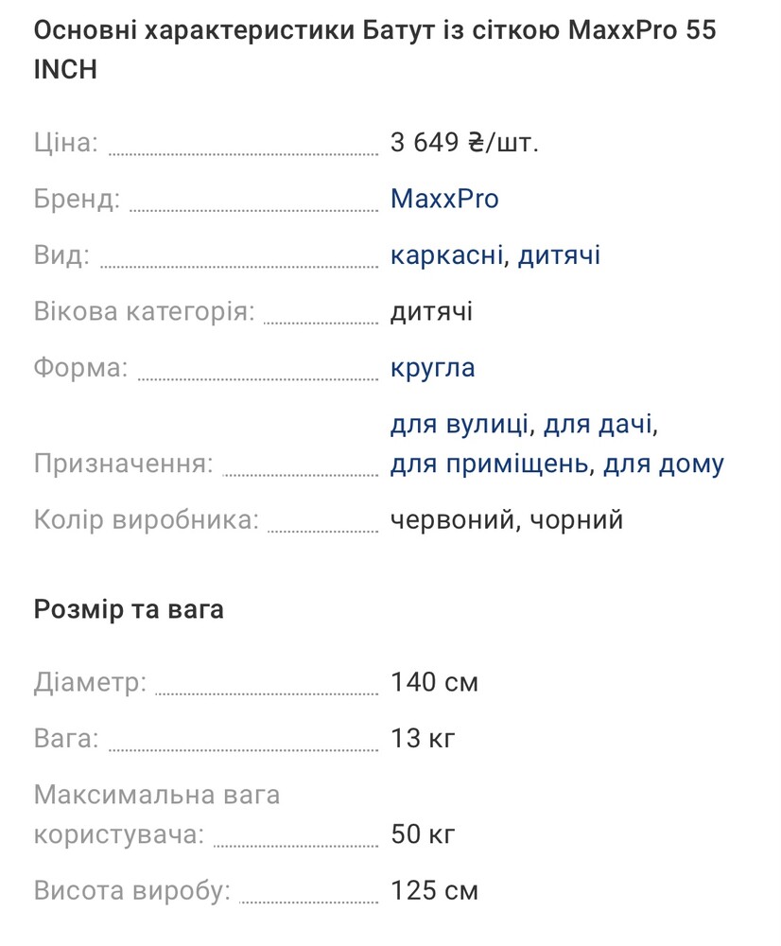Screen dimensions: 781x946
Task: Click the product height value 125 см
Action: [x=434, y=891]
